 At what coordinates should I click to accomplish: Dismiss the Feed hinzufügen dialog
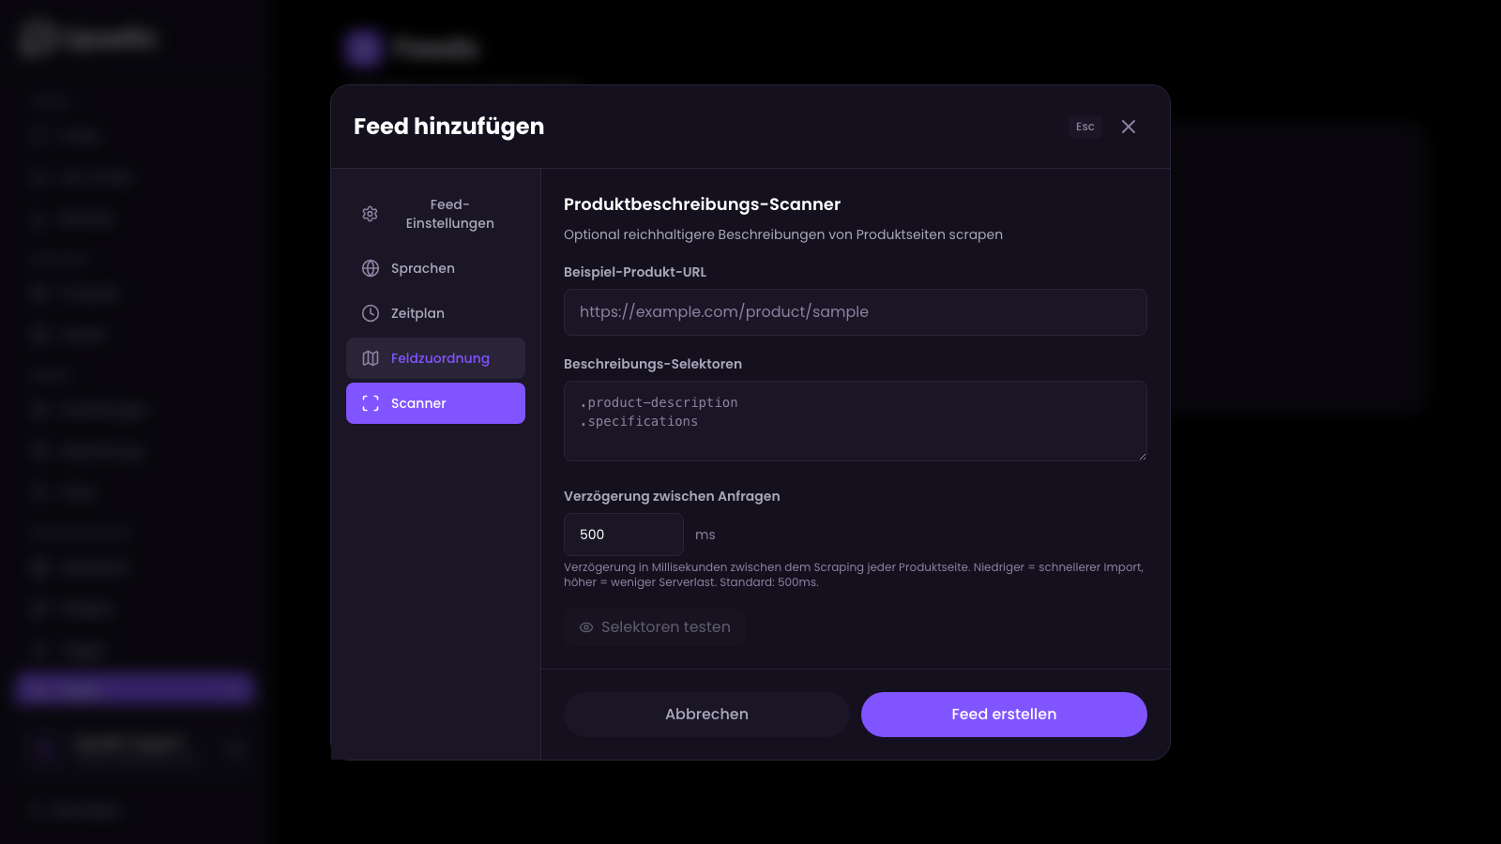[1129, 127]
